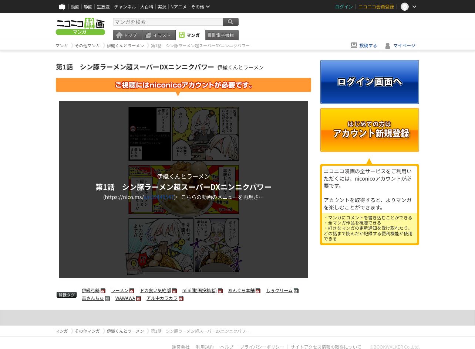Click ニコニコ会員登録 link
The width and height of the screenshot is (475, 349).
pyautogui.click(x=376, y=7)
